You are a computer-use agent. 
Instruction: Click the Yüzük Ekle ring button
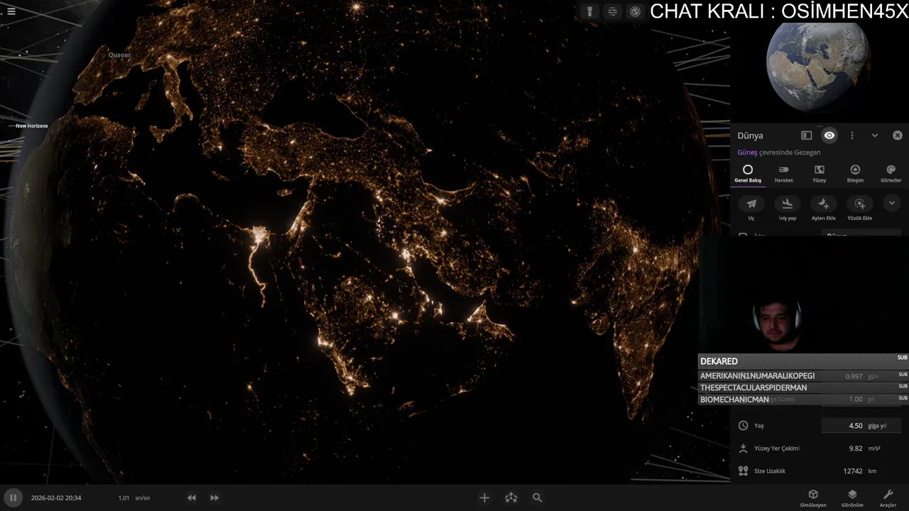(859, 208)
